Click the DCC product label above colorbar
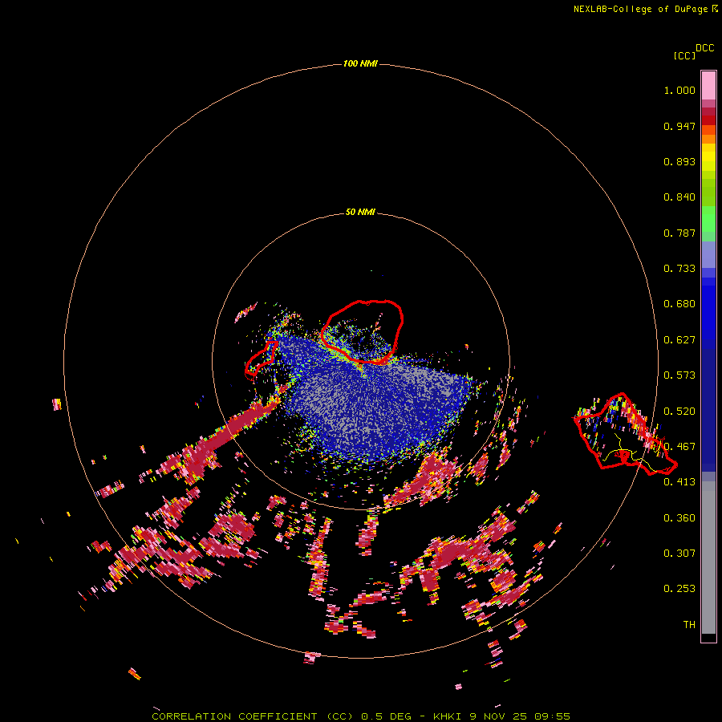The width and height of the screenshot is (722, 722). pyautogui.click(x=705, y=48)
